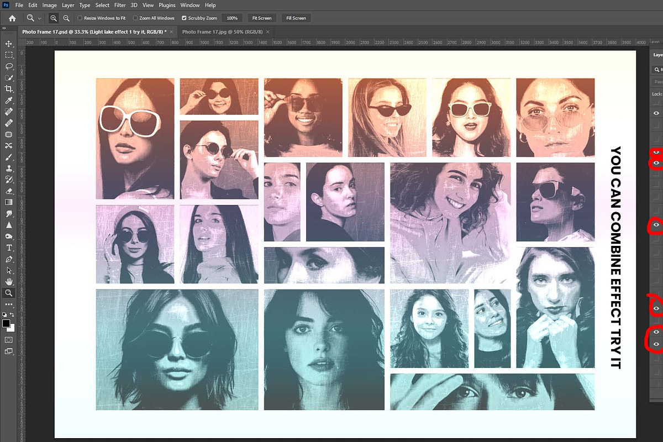Open the Window menu
The width and height of the screenshot is (663, 442).
(190, 5)
